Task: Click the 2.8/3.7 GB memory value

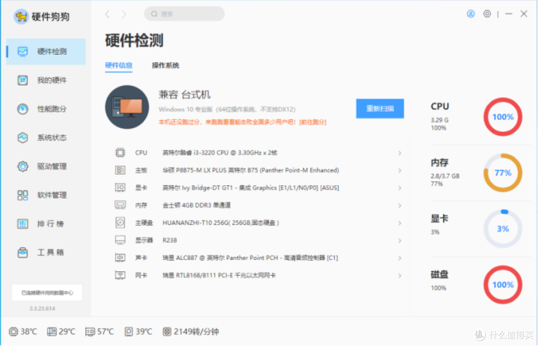Action: click(x=445, y=176)
